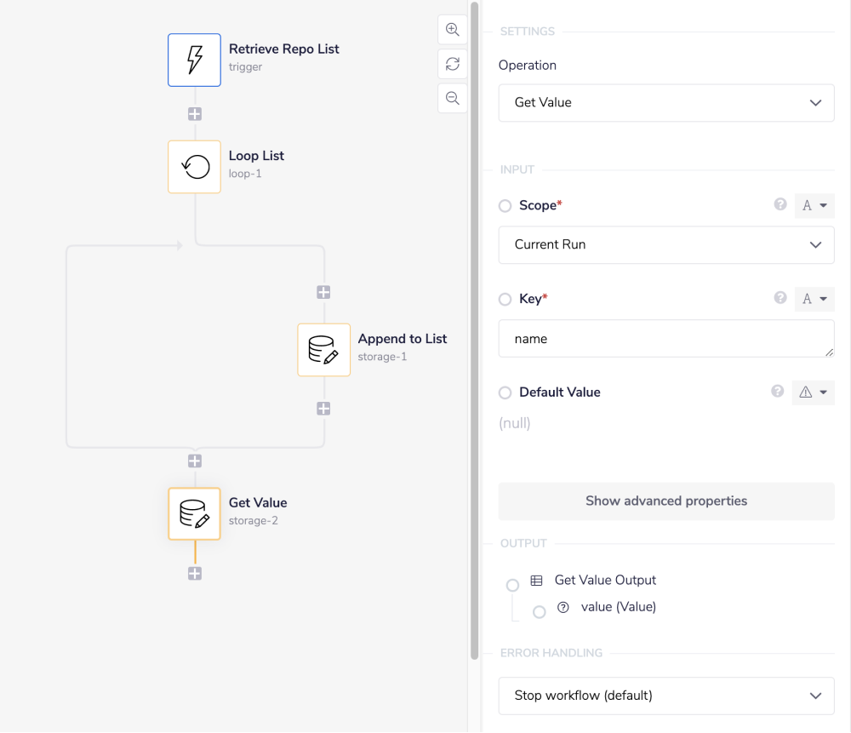This screenshot has width=851, height=733.
Task: Click the Get Value storage node icon
Action: tap(194, 513)
